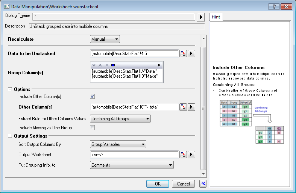This screenshot has width=296, height=193.
Task: Click the dialog help question mark button
Action: (274, 7)
